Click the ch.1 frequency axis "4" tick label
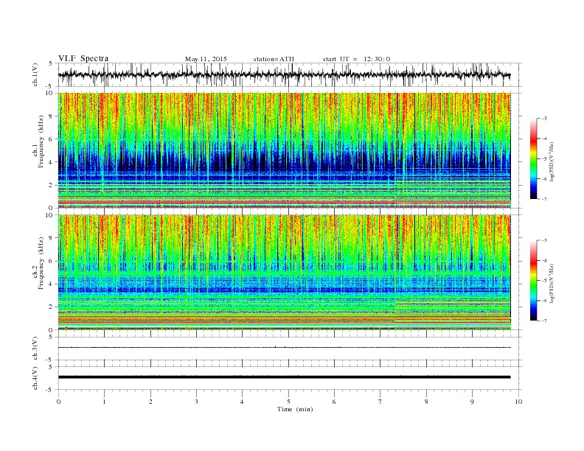 pos(52,162)
